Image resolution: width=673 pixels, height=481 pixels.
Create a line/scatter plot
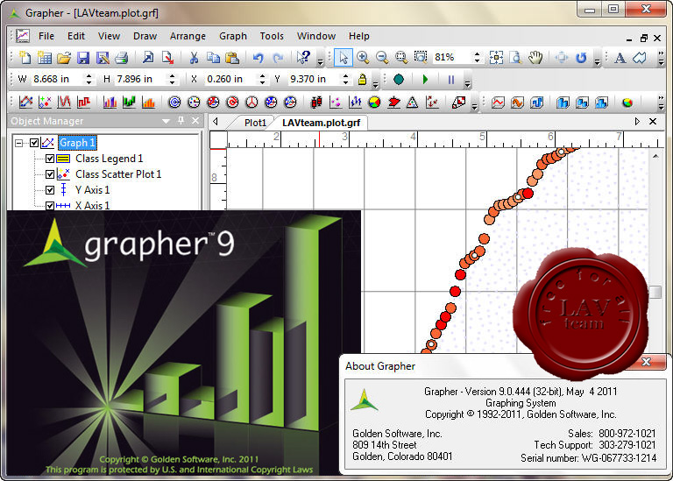pyautogui.click(x=25, y=103)
